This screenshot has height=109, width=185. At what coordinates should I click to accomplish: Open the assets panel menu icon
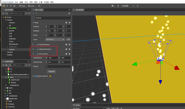click(x=28, y=61)
